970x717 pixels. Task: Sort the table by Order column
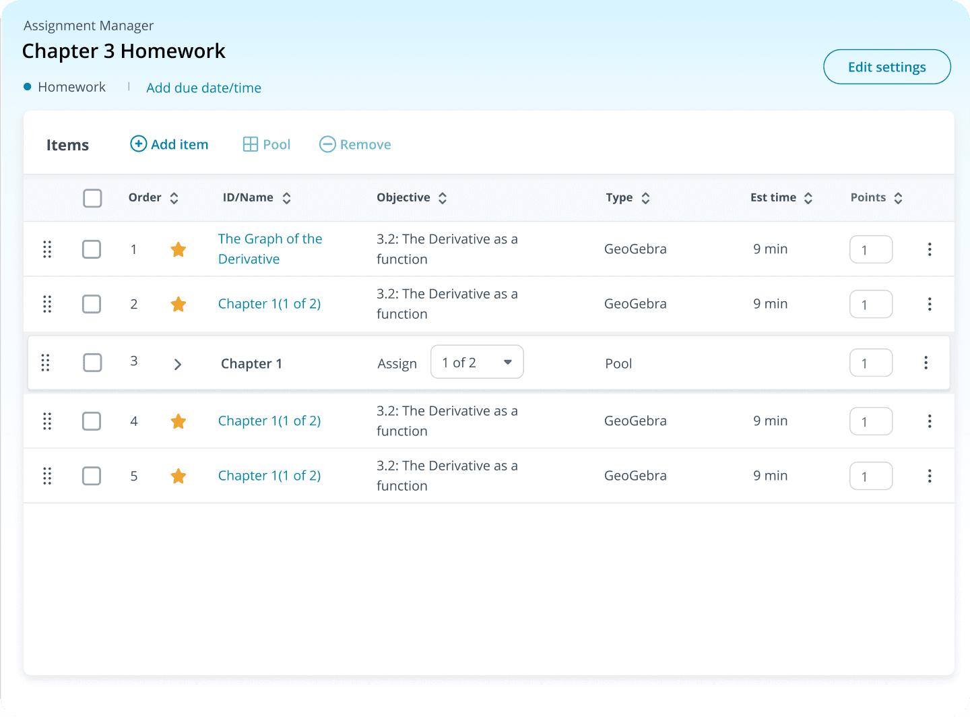pyautogui.click(x=174, y=198)
